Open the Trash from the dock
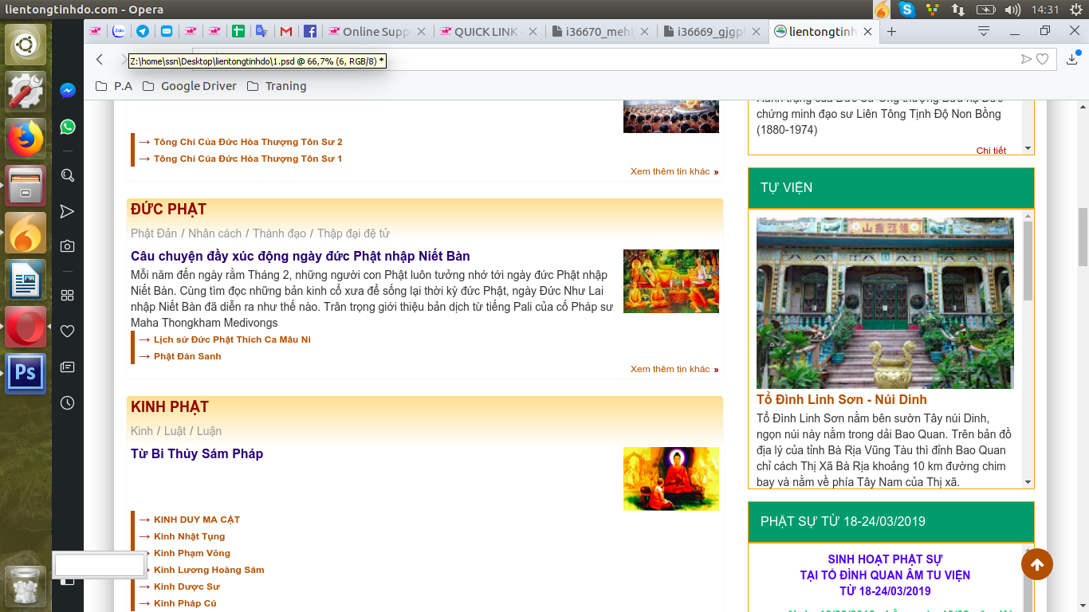The height and width of the screenshot is (612, 1089). coord(26,586)
